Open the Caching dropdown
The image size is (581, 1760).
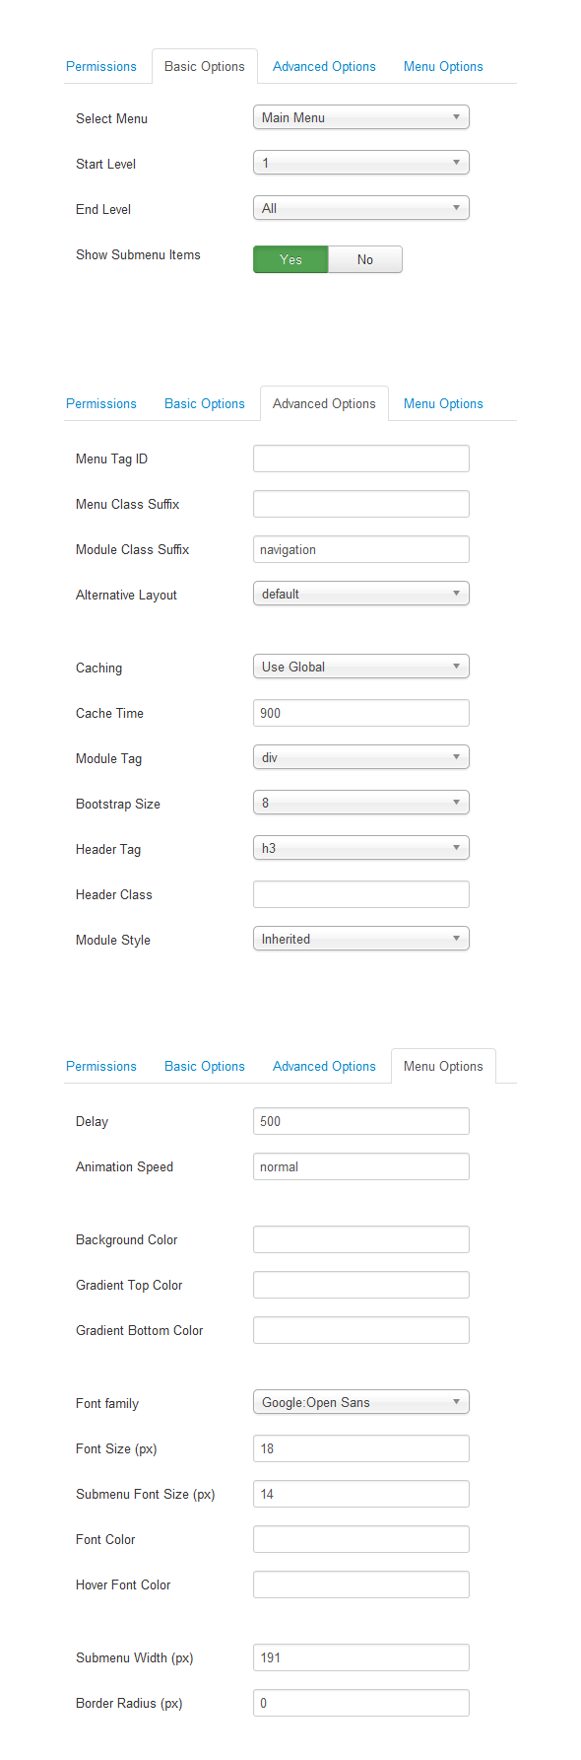pos(361,667)
